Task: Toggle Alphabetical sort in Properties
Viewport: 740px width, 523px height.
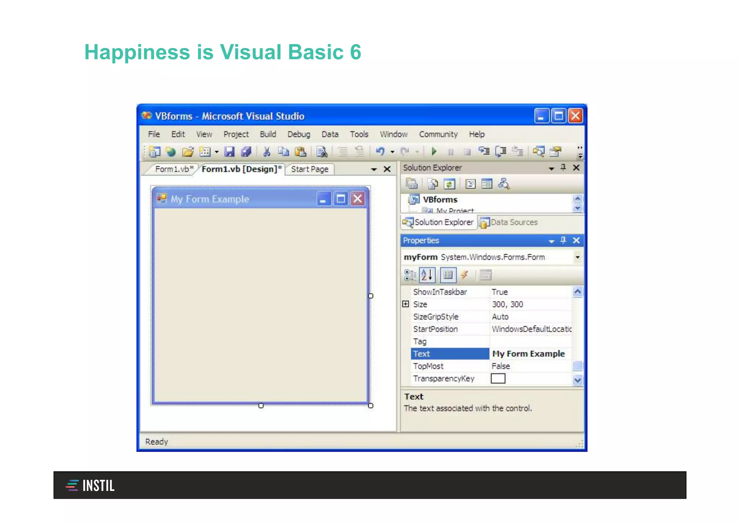Action: click(427, 275)
